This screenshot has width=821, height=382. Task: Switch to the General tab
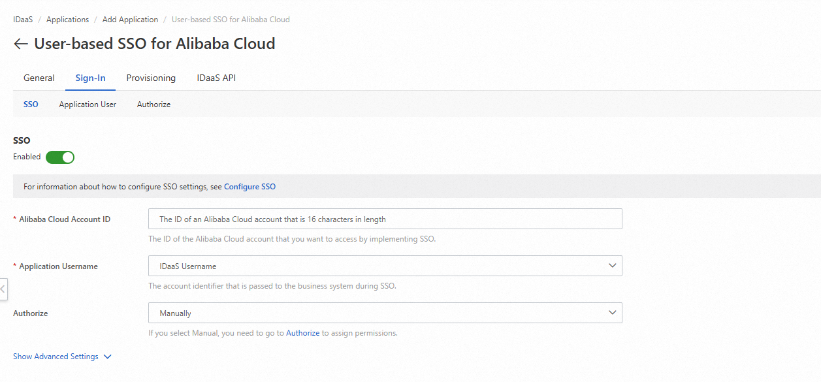[39, 78]
